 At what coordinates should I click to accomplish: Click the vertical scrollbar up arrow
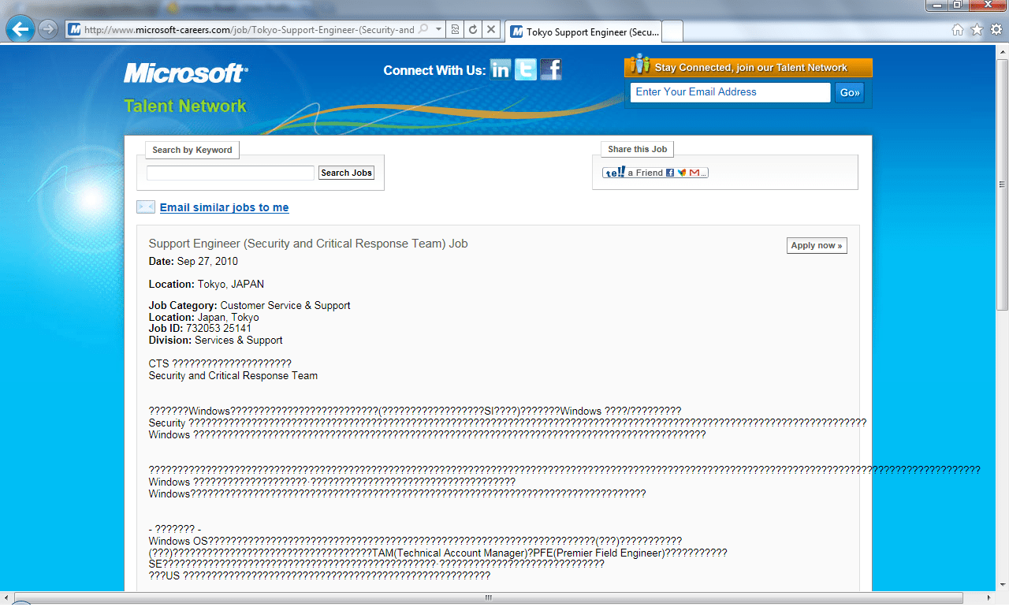tap(1002, 50)
